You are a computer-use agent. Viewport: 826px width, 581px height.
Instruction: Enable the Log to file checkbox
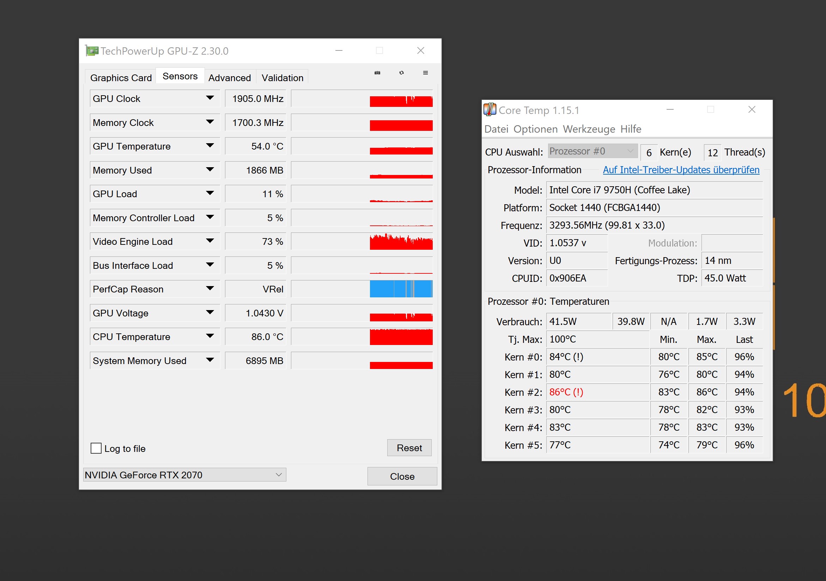pyautogui.click(x=96, y=448)
